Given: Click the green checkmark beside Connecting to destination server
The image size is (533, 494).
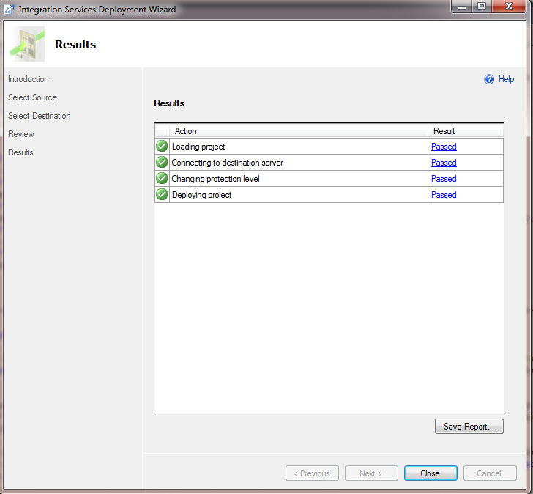Looking at the screenshot, I should tap(162, 162).
